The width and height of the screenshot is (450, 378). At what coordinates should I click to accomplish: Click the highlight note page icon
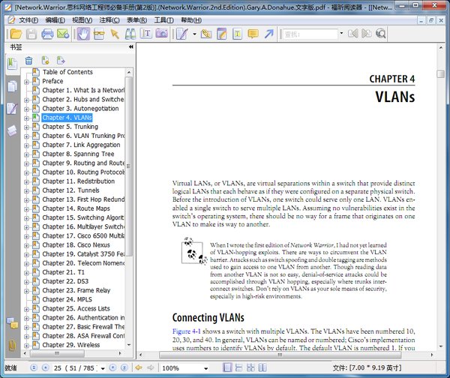click(222, 34)
